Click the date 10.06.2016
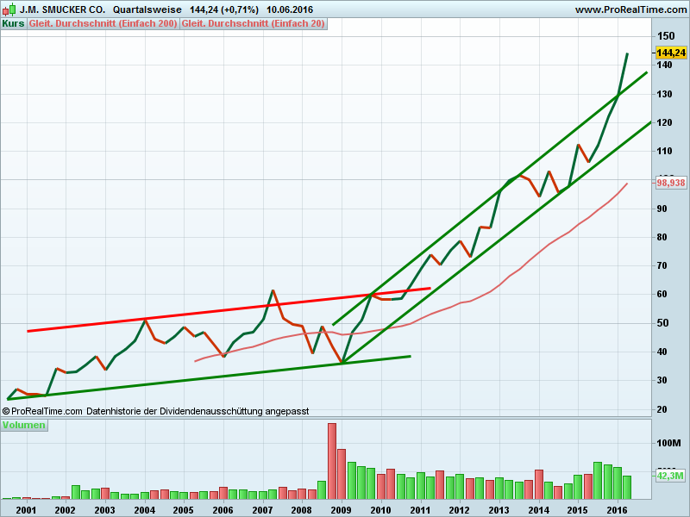 click(x=290, y=9)
